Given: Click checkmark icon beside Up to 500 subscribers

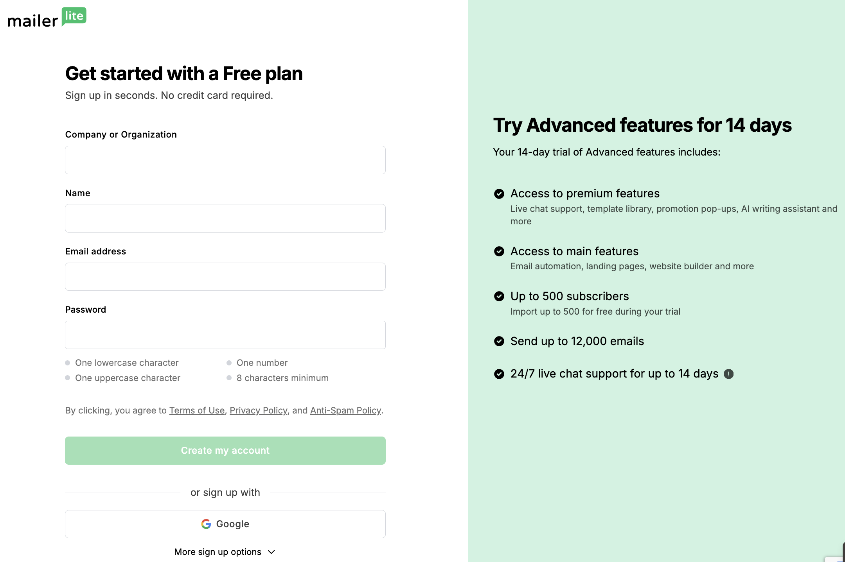Looking at the screenshot, I should tap(499, 296).
